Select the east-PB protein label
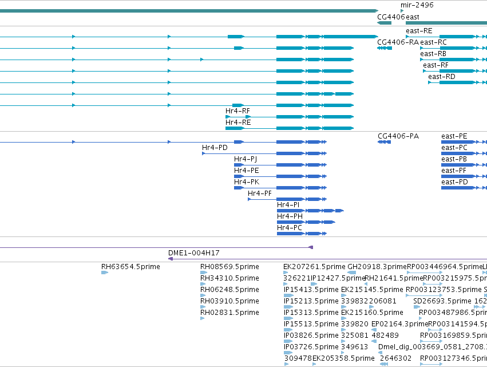 (x=454, y=159)
